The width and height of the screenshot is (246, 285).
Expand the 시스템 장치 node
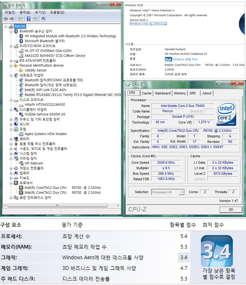pos(11,154)
